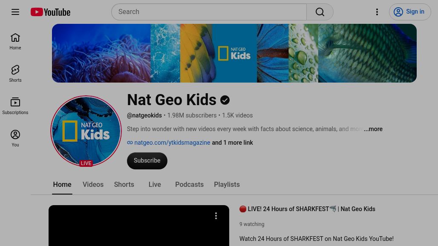Click the verified checkmark badge
The height and width of the screenshot is (246, 438).
(225, 100)
